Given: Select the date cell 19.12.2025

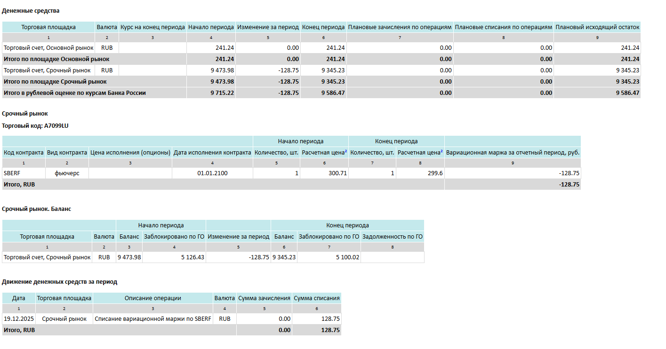Looking at the screenshot, I should 19,319.
